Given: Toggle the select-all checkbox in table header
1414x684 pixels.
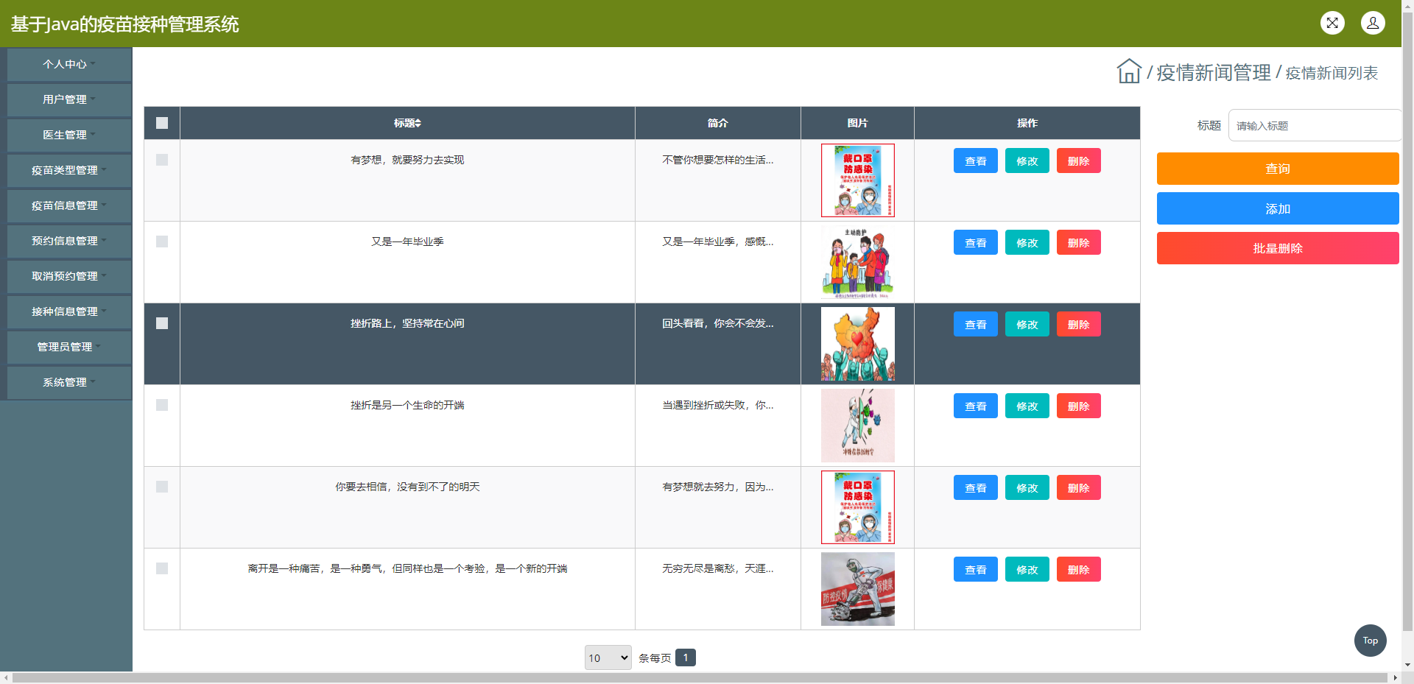Looking at the screenshot, I should (162, 123).
